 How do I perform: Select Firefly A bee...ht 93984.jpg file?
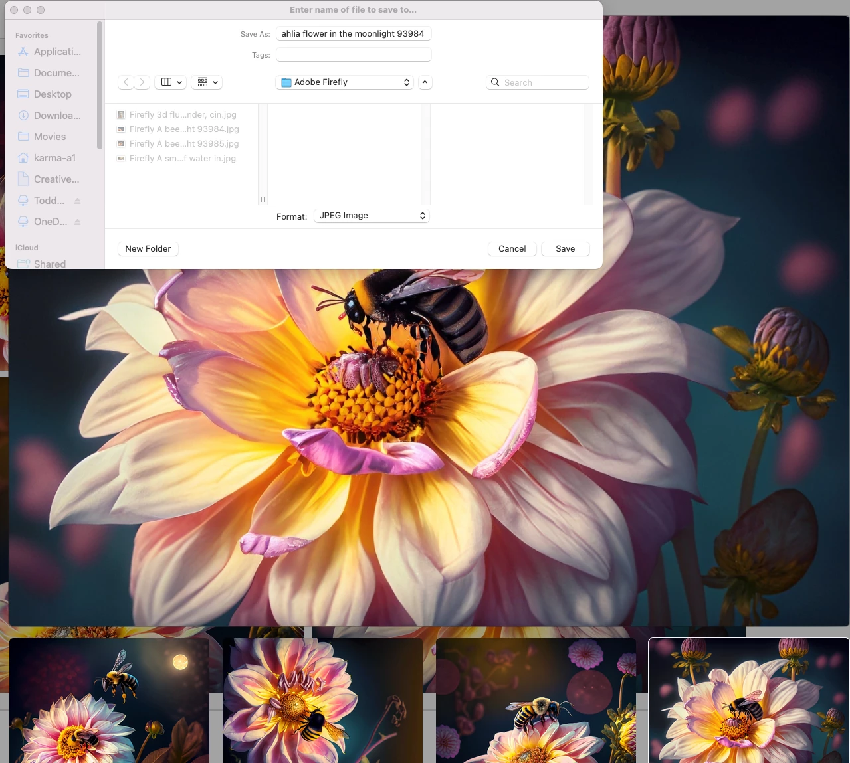coord(178,129)
